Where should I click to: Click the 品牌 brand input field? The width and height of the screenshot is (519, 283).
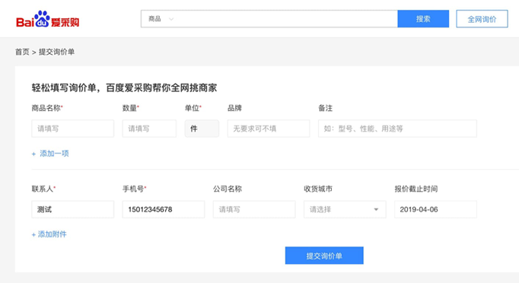269,129
